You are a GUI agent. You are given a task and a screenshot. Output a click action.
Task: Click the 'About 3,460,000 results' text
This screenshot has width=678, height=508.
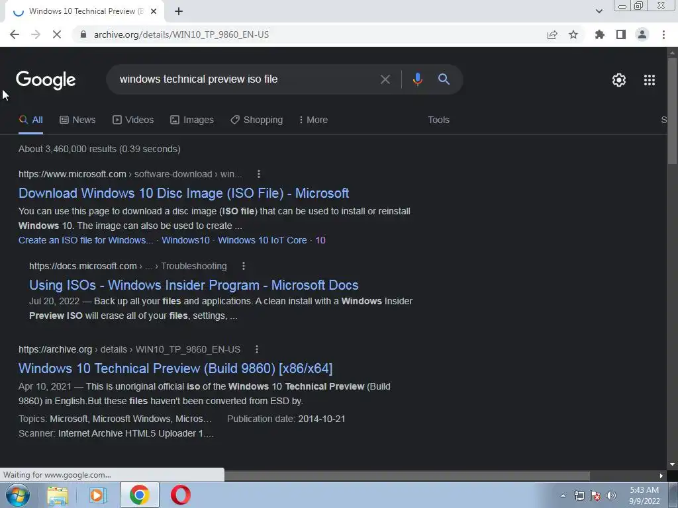(99, 149)
